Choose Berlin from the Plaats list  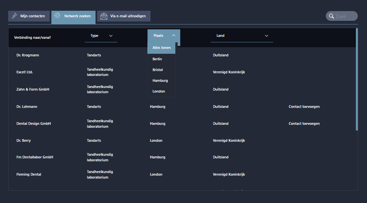(157, 59)
